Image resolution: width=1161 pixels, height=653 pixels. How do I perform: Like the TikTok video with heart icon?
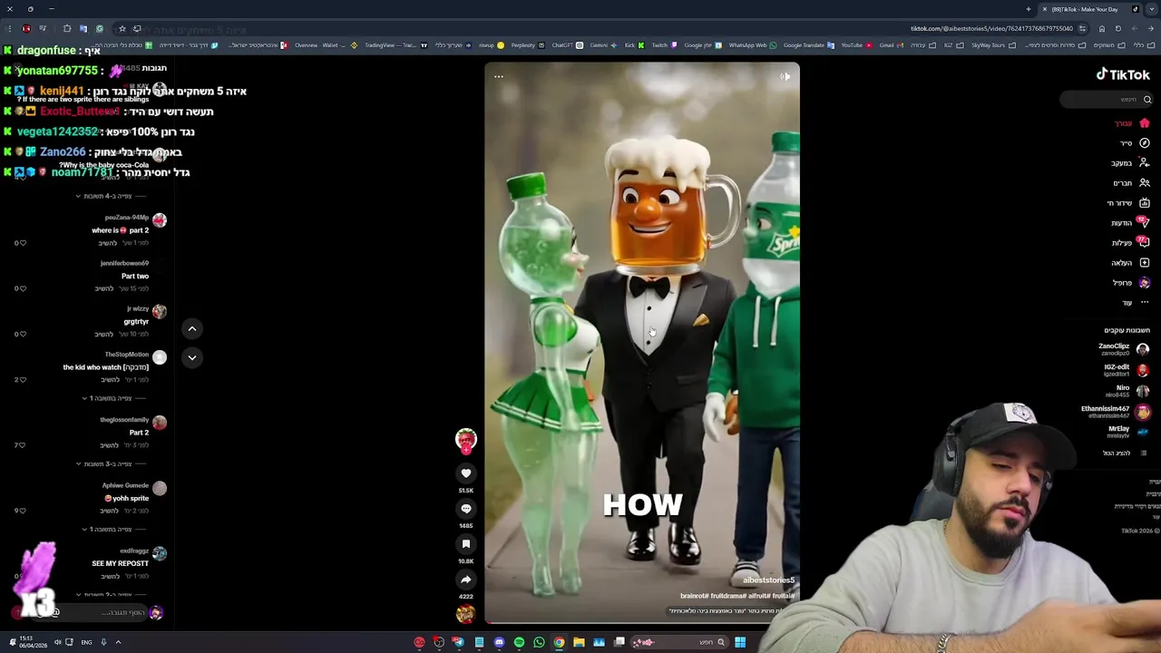click(466, 473)
